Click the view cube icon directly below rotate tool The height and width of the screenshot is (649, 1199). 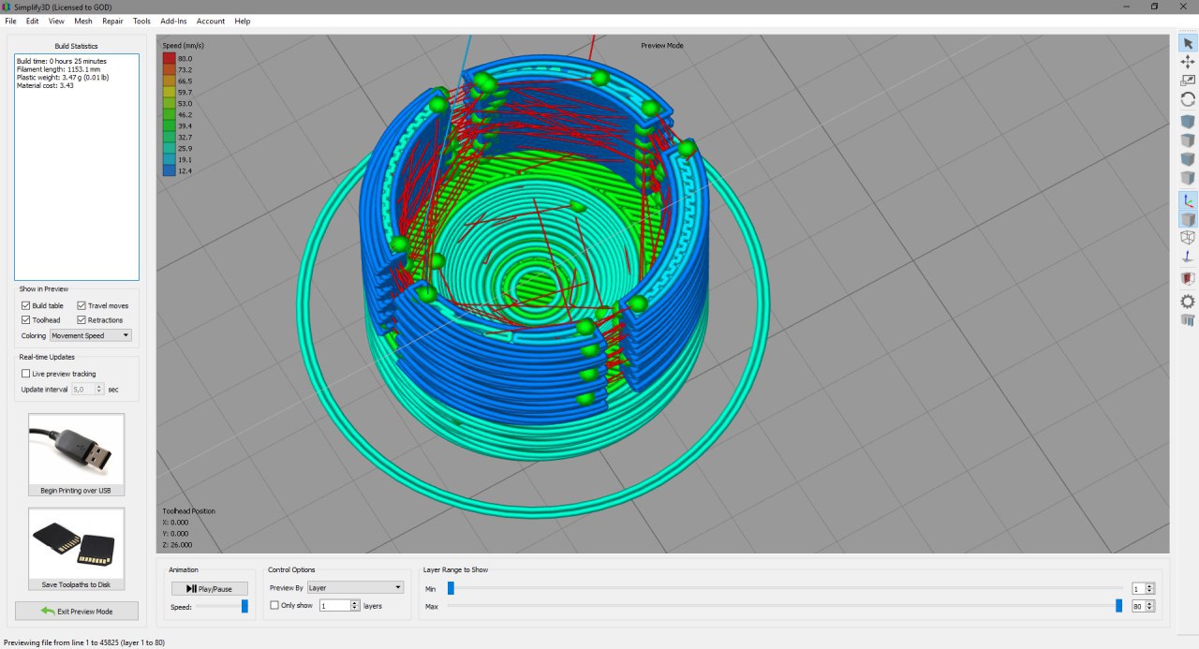point(1188,122)
